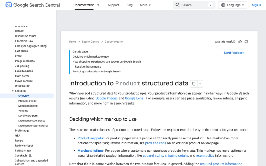Open the shipping details link
266x166 pixels.
(x=177, y=155)
